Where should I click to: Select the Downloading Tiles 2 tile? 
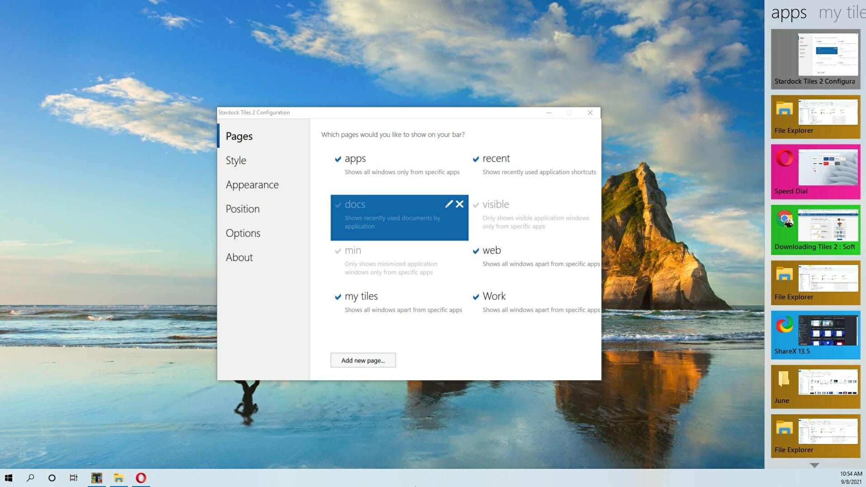[x=815, y=228]
